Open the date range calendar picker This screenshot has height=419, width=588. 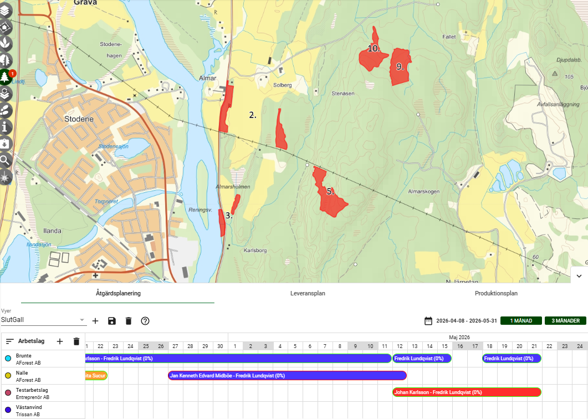pyautogui.click(x=428, y=321)
